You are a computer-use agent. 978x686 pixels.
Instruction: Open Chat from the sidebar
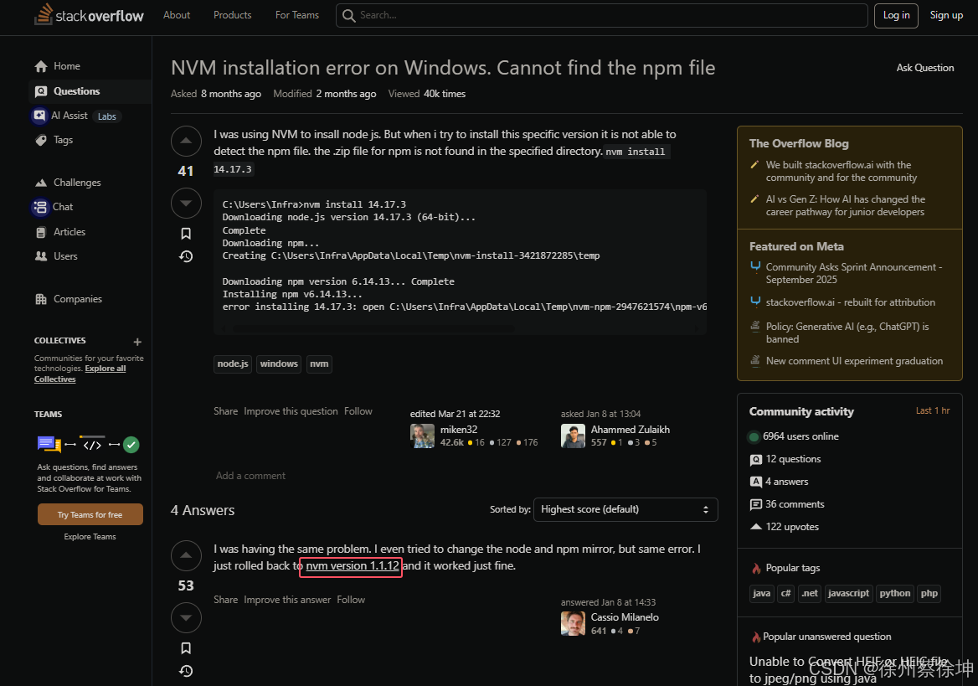62,207
